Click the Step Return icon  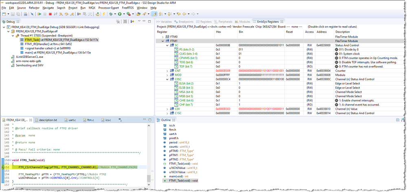pyautogui.click(x=72, y=14)
